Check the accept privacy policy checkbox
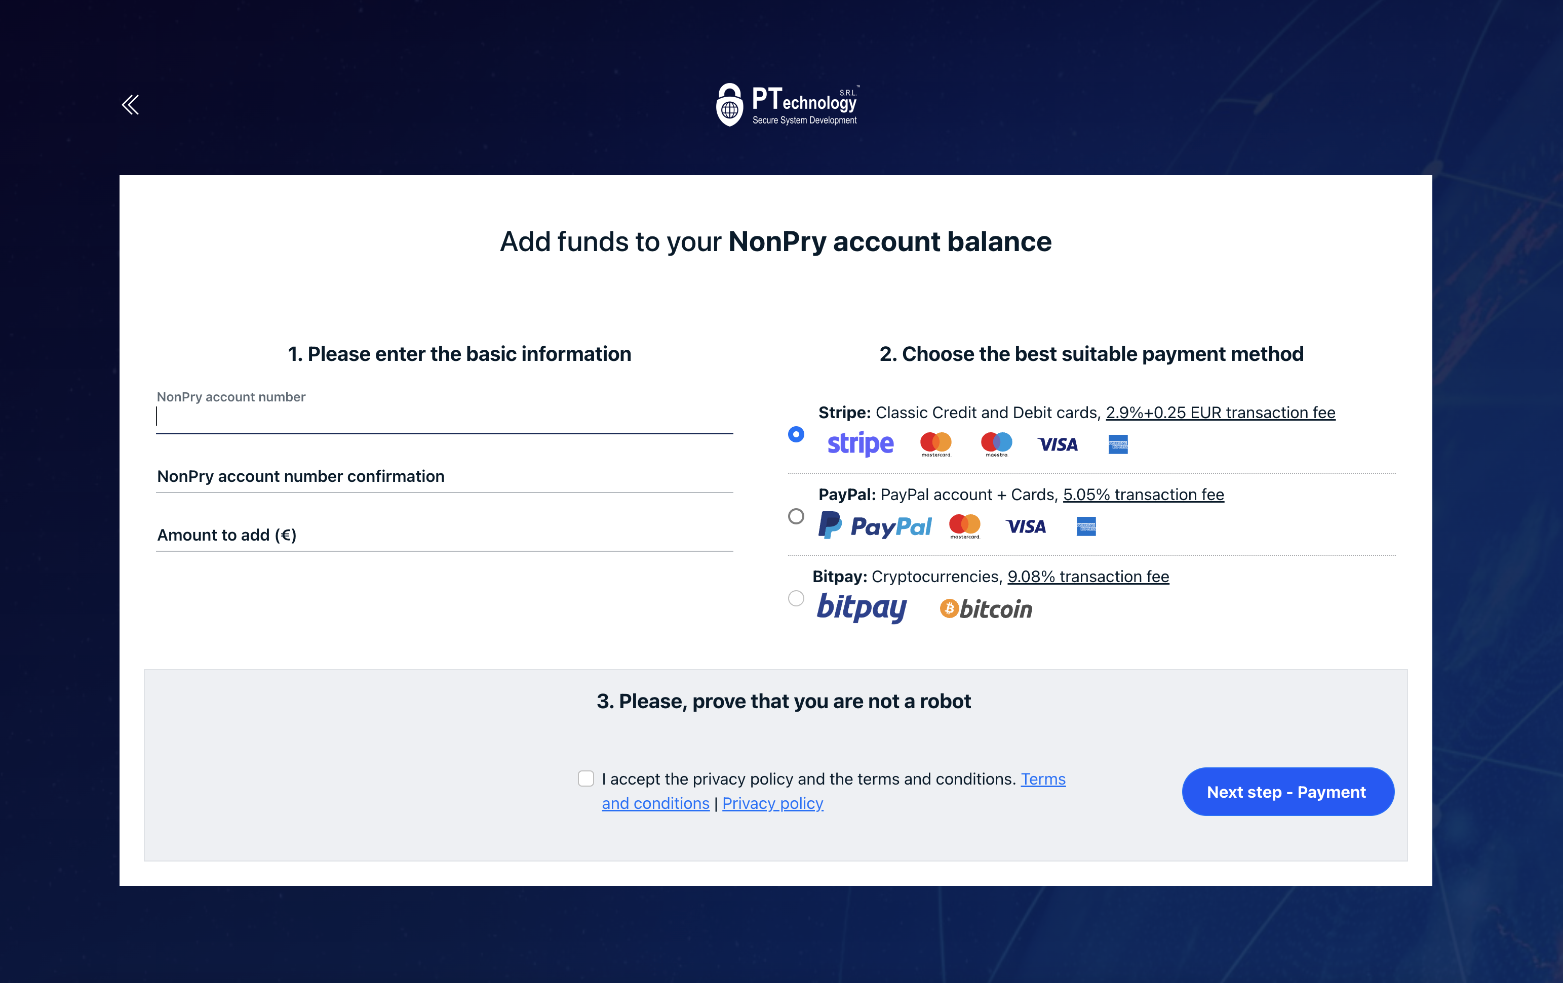This screenshot has height=983, width=1563. (x=585, y=779)
